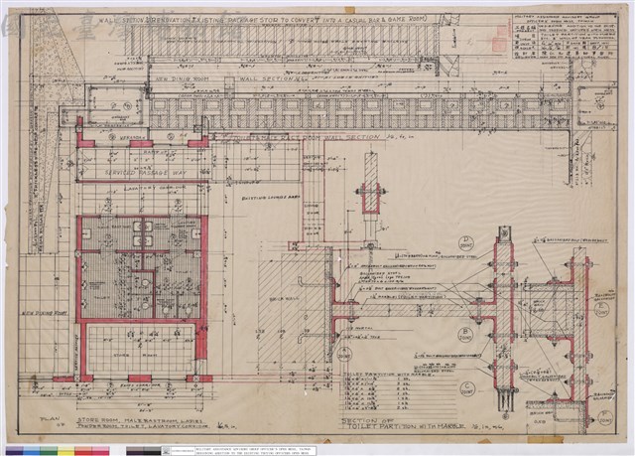Select the yellow swatch on calibration strip

[66, 451]
